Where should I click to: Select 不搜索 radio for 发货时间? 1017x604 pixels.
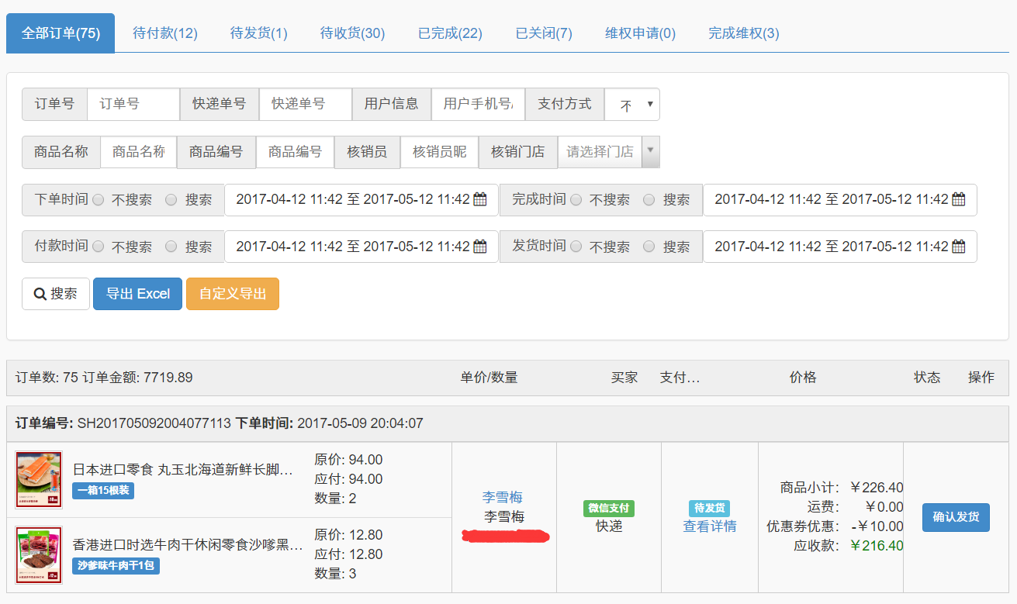click(576, 247)
